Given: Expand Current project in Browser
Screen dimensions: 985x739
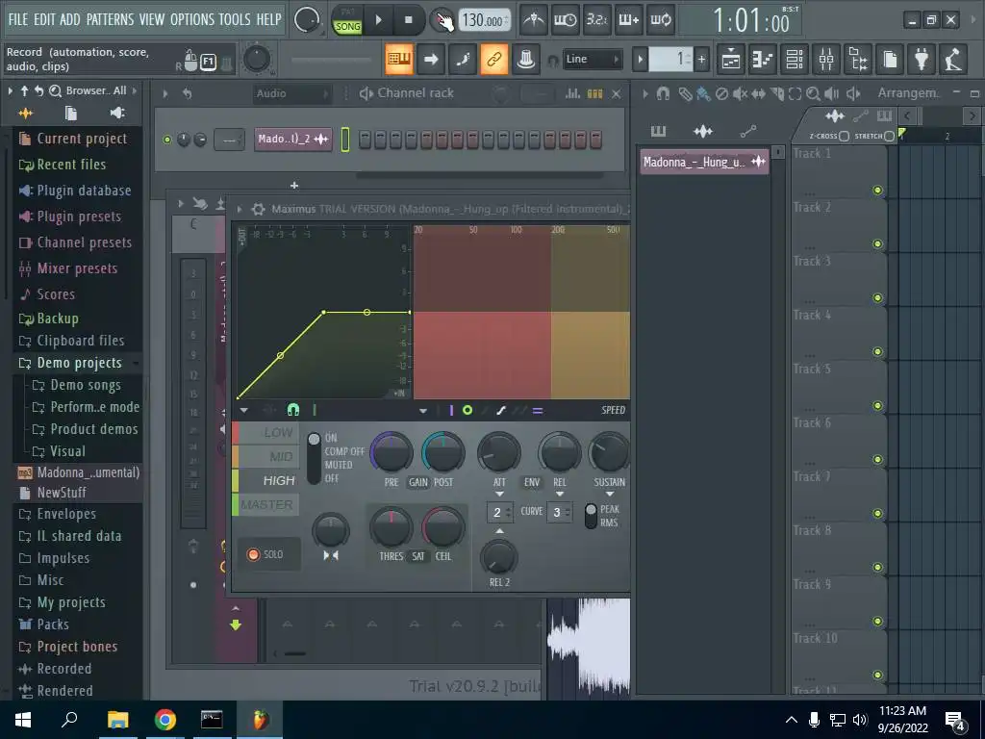Looking at the screenshot, I should point(82,139).
